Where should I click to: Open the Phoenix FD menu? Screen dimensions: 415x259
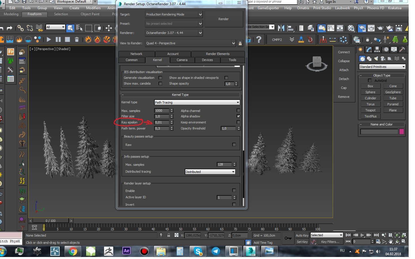click(x=376, y=8)
